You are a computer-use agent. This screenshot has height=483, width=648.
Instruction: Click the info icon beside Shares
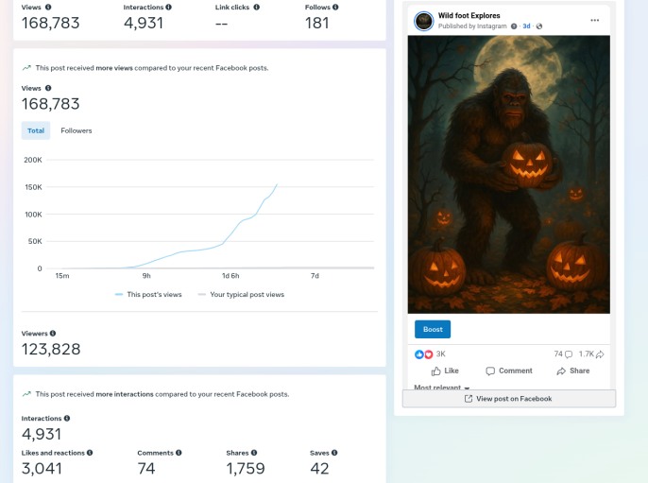(x=254, y=453)
